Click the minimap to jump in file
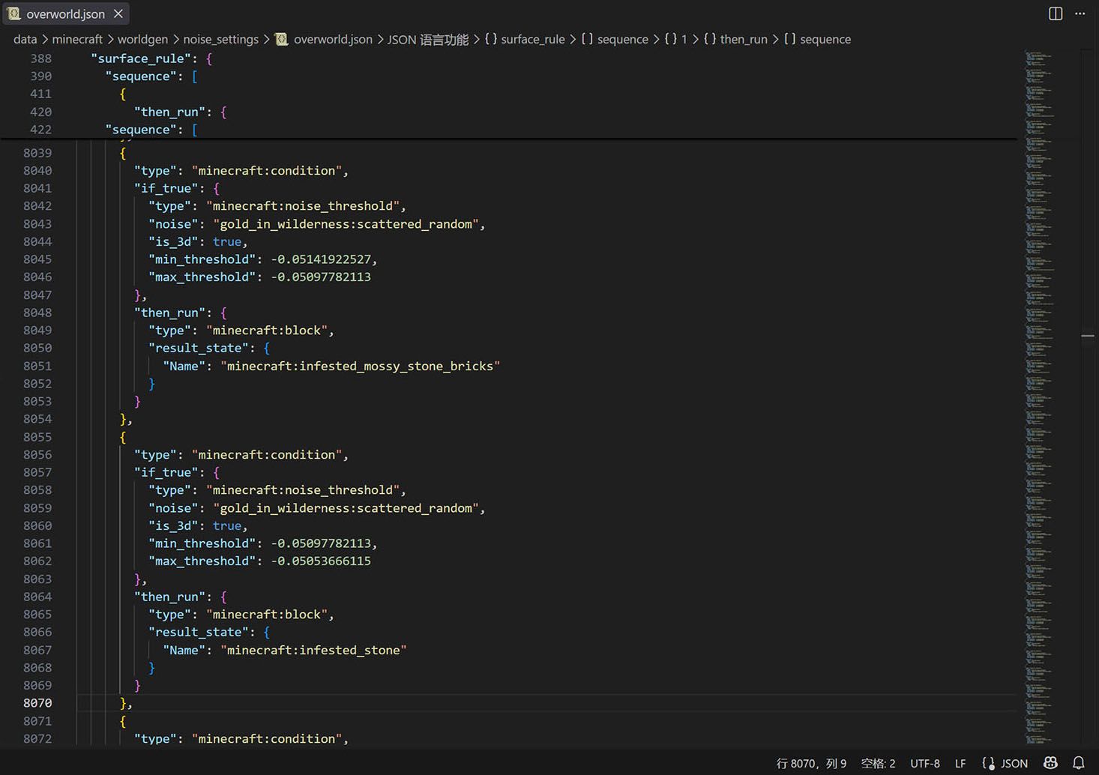Image resolution: width=1099 pixels, height=775 pixels. tap(1040, 397)
